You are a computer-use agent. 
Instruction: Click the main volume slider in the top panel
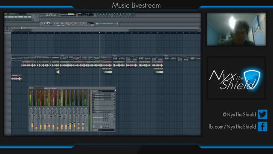[x=36, y=17]
